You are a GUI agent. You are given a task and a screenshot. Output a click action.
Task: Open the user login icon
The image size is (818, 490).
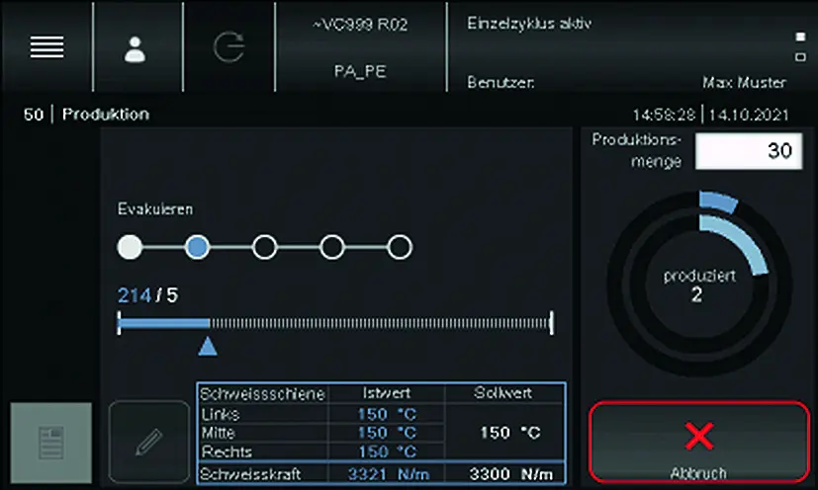point(135,47)
